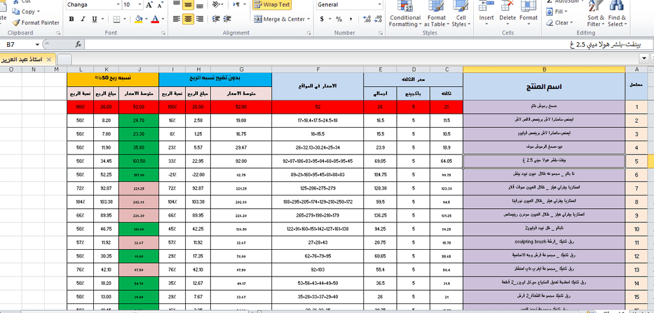Copy the selection

pyautogui.click(x=24, y=11)
